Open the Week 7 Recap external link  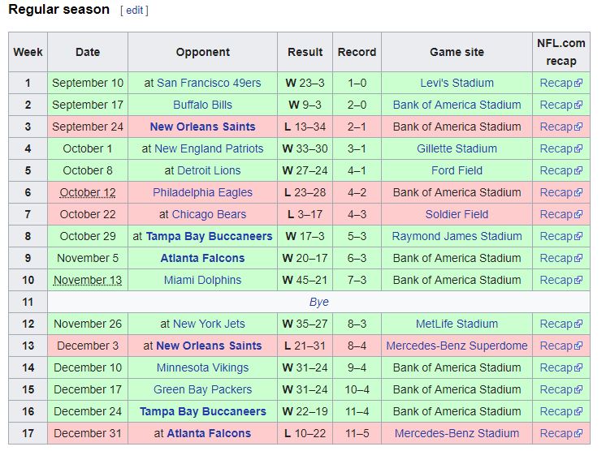(x=561, y=214)
